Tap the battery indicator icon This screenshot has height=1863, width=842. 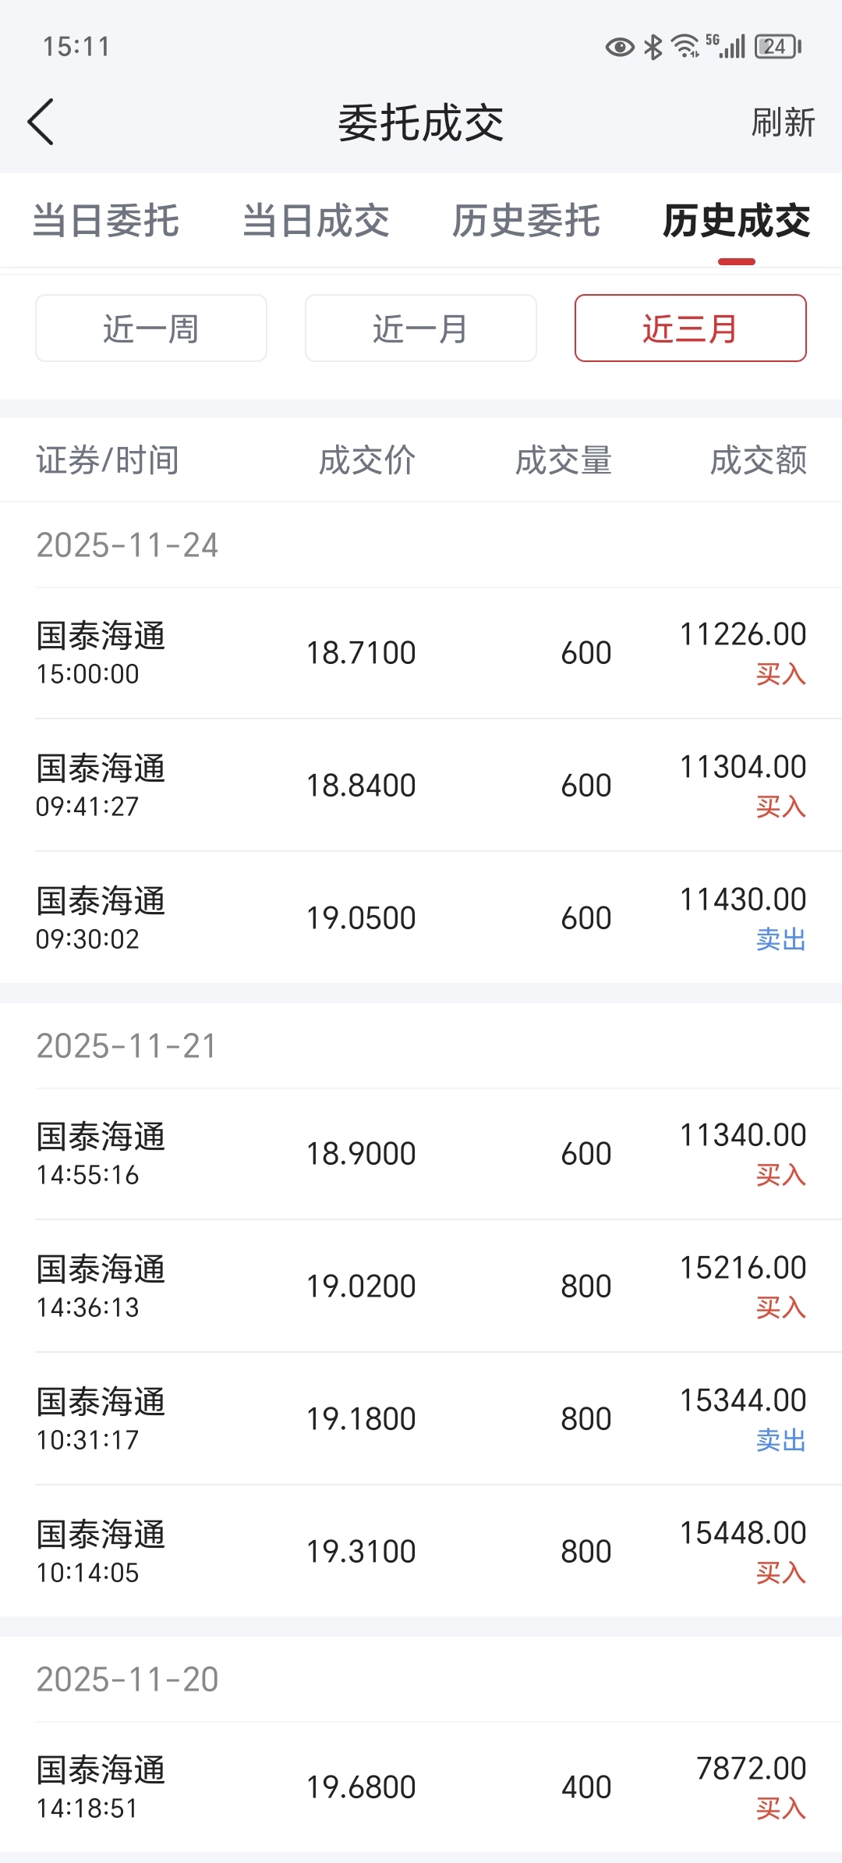point(777,47)
